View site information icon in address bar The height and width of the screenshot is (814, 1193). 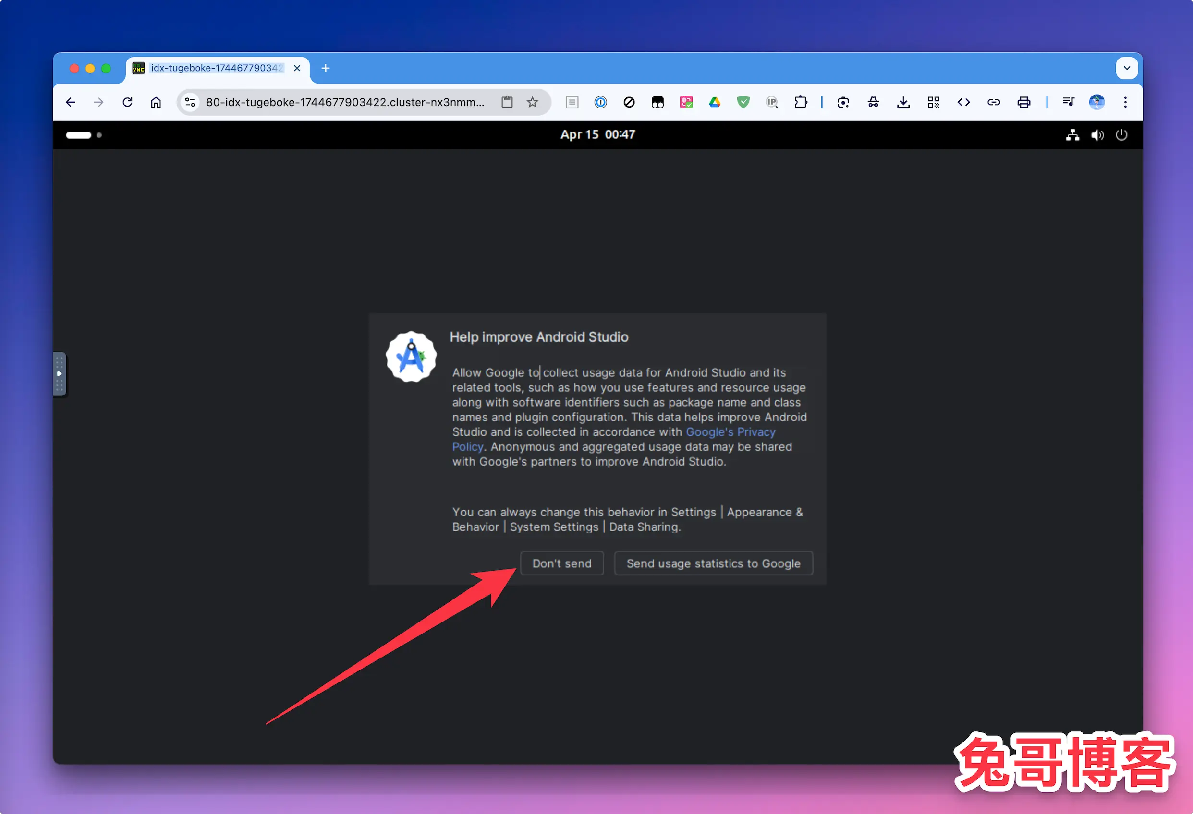click(191, 102)
